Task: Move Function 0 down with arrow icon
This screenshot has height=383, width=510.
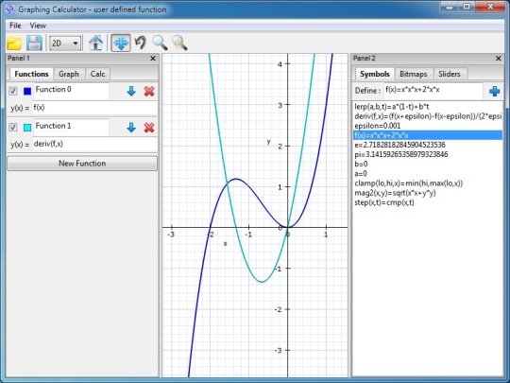Action: click(131, 91)
